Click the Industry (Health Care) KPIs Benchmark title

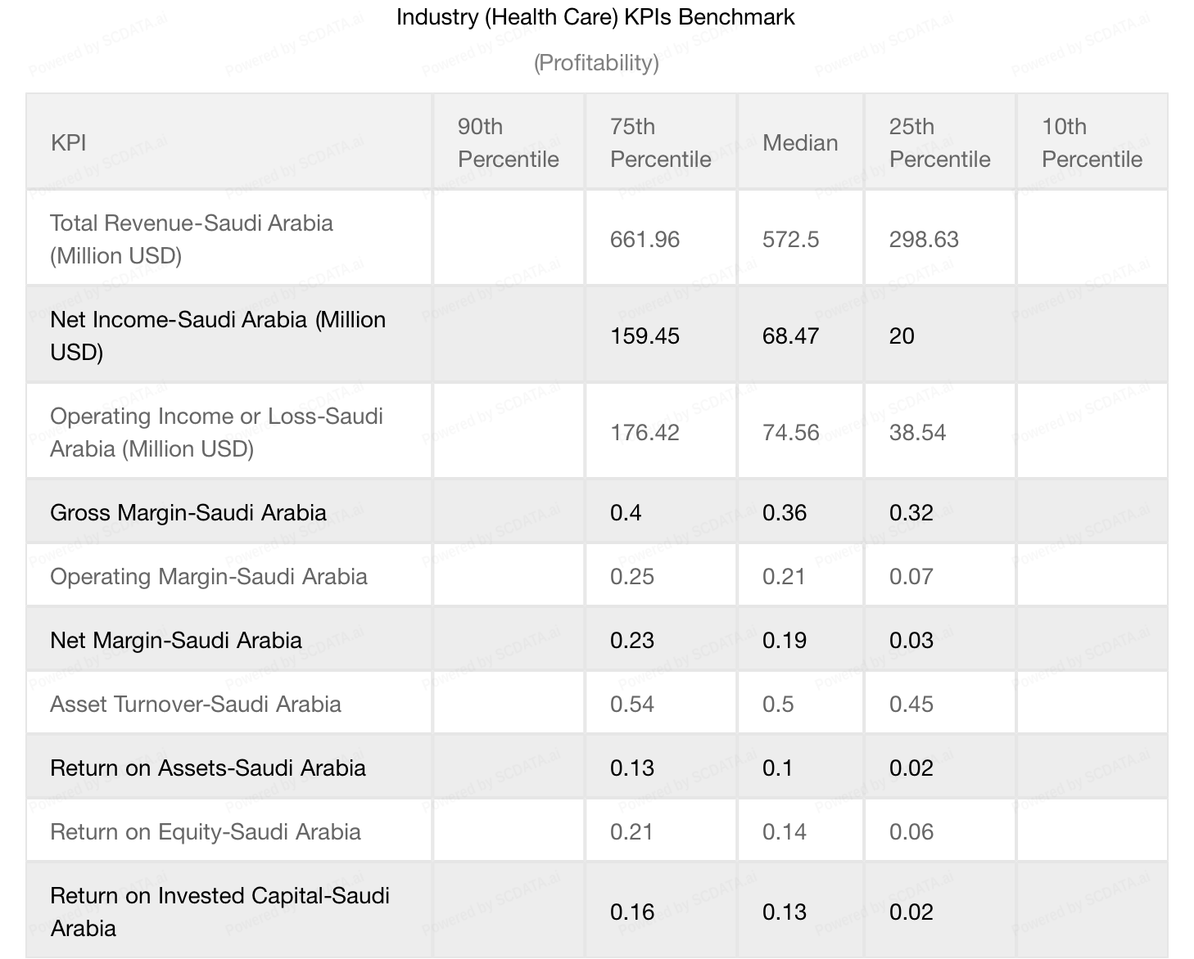595,17
